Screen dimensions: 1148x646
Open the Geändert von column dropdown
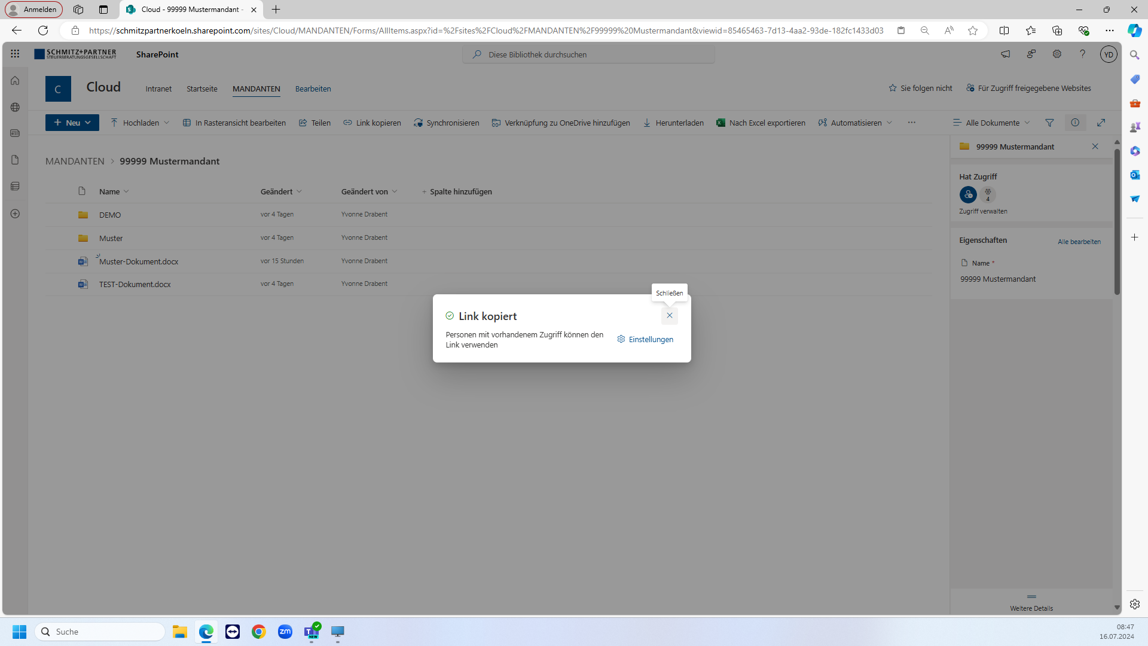point(369,191)
